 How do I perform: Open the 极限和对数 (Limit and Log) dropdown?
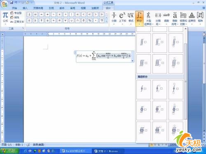[x=183, y=18]
